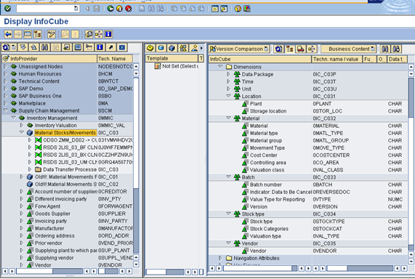Click the blue info icon in application toolbar
Screen dimensions: 415x279
(x=108, y=34)
